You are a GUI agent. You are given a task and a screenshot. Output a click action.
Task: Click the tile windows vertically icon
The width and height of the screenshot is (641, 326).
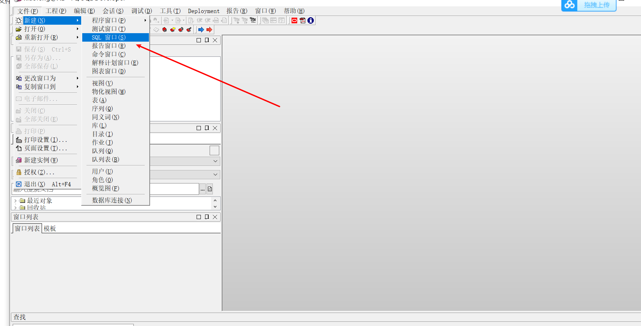pyautogui.click(x=281, y=20)
